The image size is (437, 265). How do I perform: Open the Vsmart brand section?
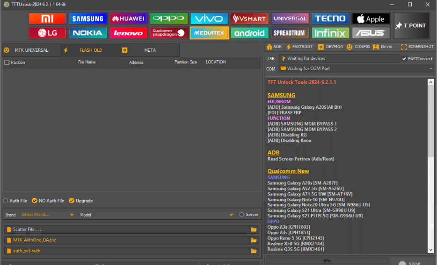tap(249, 19)
